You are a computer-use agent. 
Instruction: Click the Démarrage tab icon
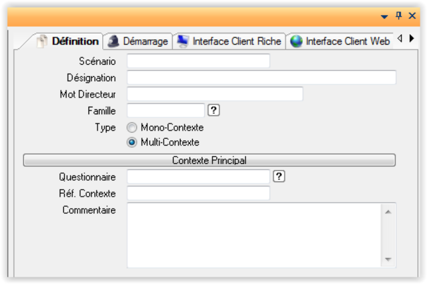[x=113, y=41]
